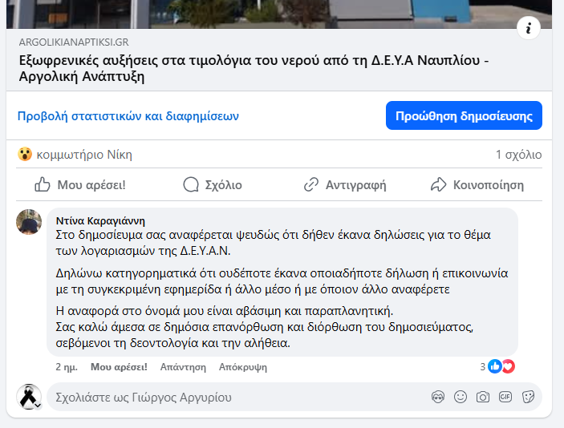The width and height of the screenshot is (564, 428).
Task: Click the Σχόλιο button
Action: click(x=213, y=185)
